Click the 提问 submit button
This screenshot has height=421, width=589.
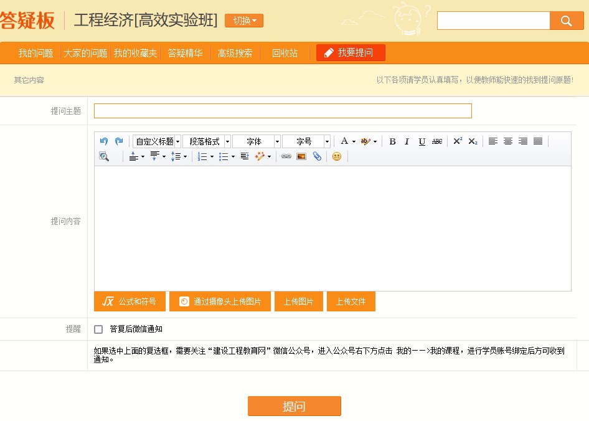pyautogui.click(x=294, y=405)
